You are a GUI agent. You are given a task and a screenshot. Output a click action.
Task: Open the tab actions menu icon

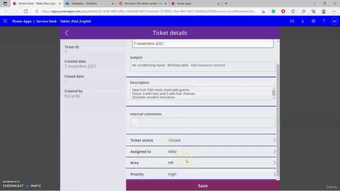5,4
